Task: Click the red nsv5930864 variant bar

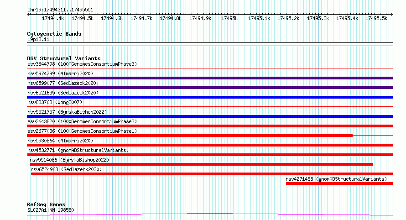Action: pos(210,145)
